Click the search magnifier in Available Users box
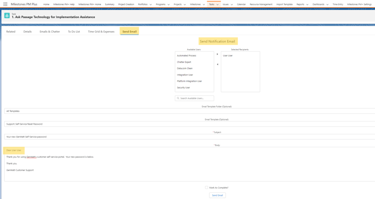 (x=178, y=98)
